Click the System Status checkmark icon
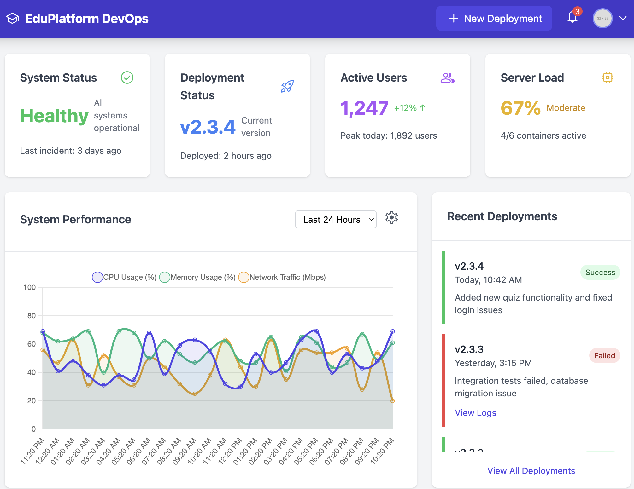The image size is (634, 489). coord(127,78)
